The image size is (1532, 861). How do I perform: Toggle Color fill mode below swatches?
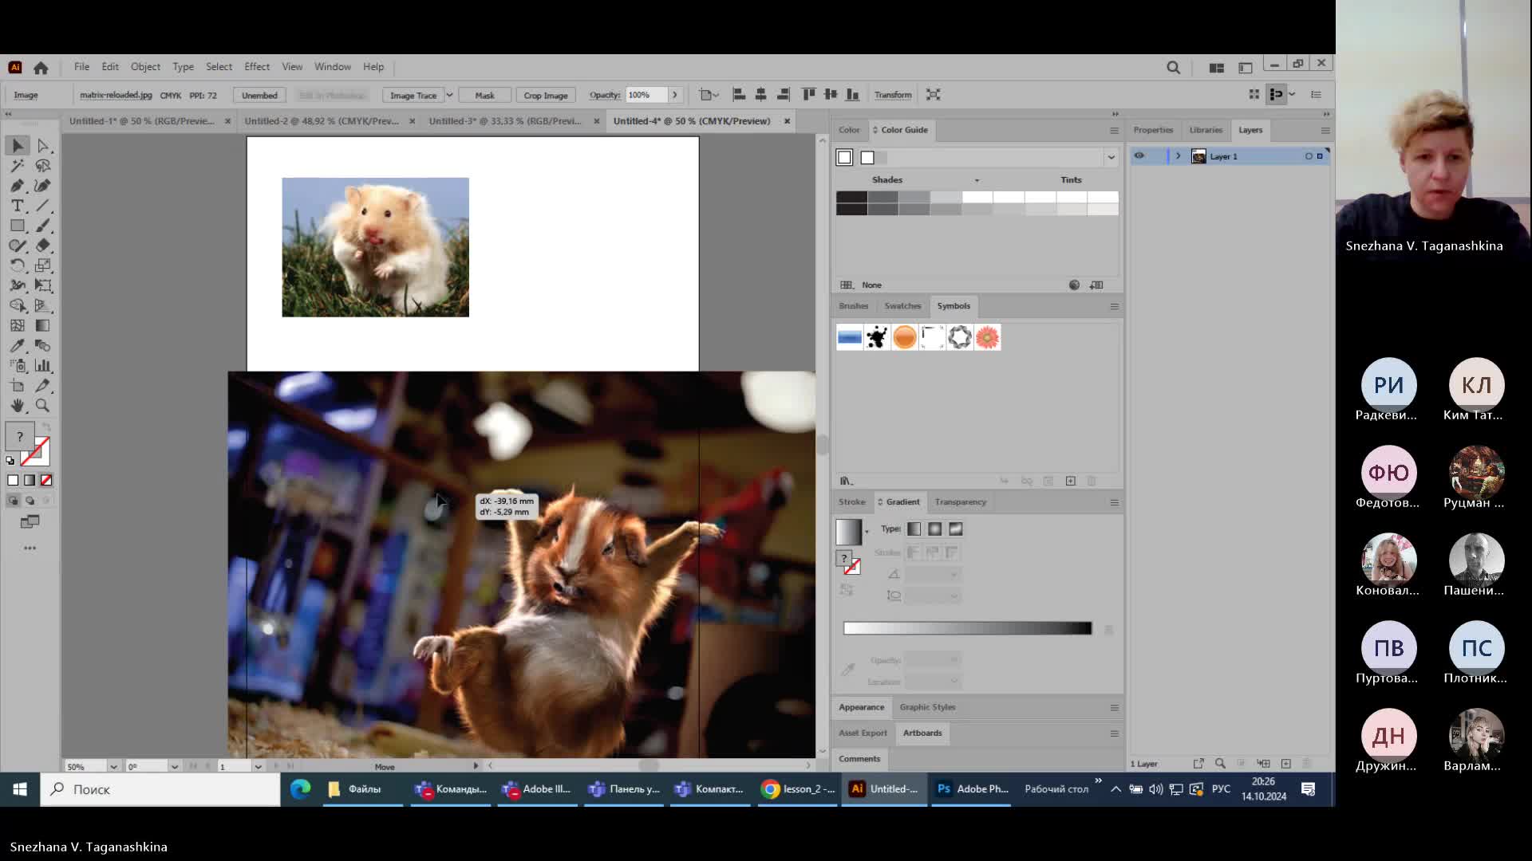(x=13, y=481)
